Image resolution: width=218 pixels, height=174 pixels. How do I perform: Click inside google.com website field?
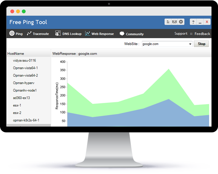pyautogui.click(x=165, y=44)
